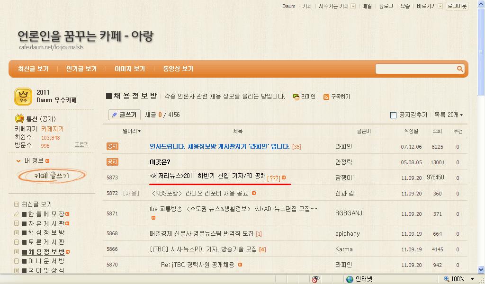Click author epiphany in the post list
Screen dimensions: 485x284
tap(347, 234)
